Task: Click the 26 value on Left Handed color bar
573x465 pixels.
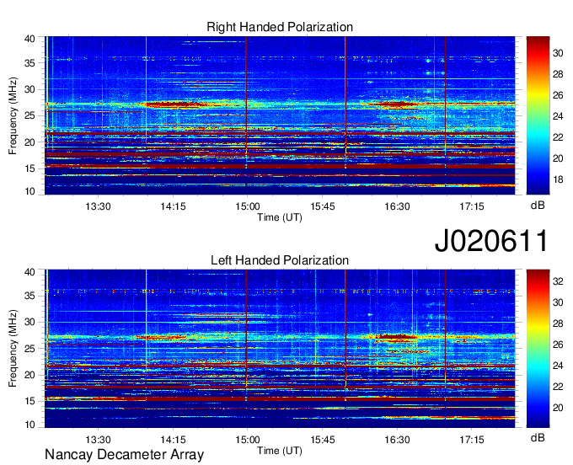Action: tap(558, 345)
